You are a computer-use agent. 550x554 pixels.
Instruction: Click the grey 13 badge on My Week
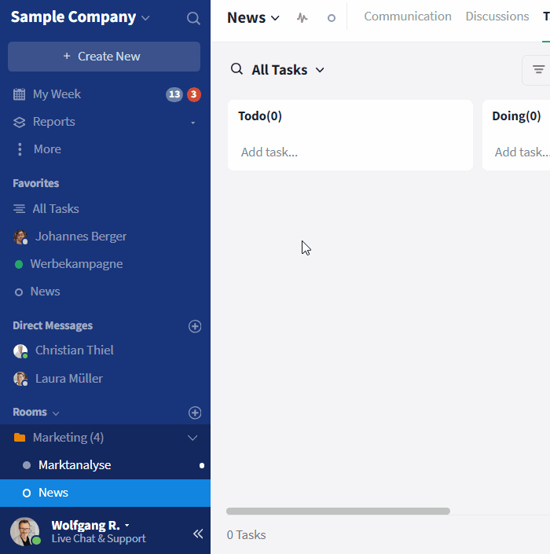pos(174,94)
